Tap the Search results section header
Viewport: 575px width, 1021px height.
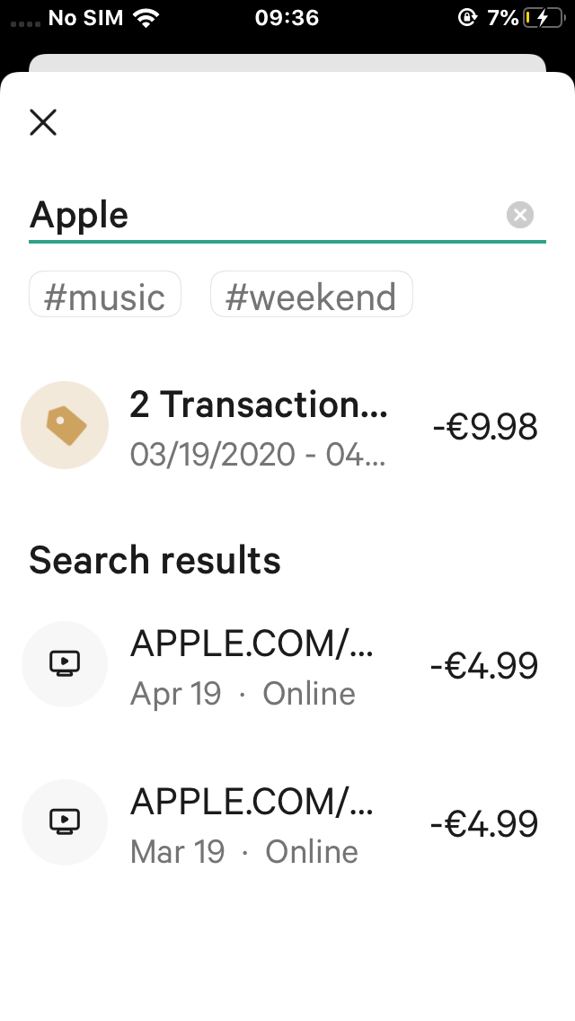tap(155, 560)
